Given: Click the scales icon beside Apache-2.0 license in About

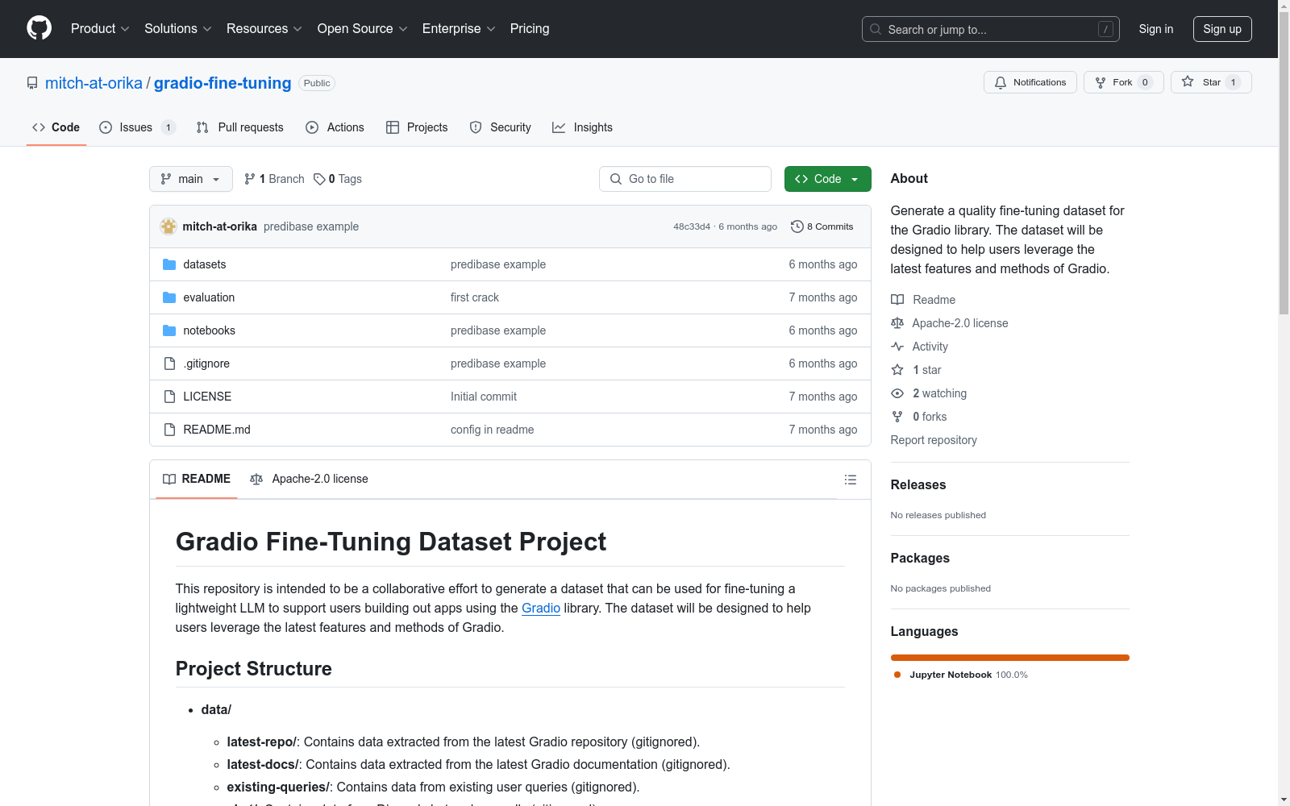Looking at the screenshot, I should pyautogui.click(x=897, y=323).
